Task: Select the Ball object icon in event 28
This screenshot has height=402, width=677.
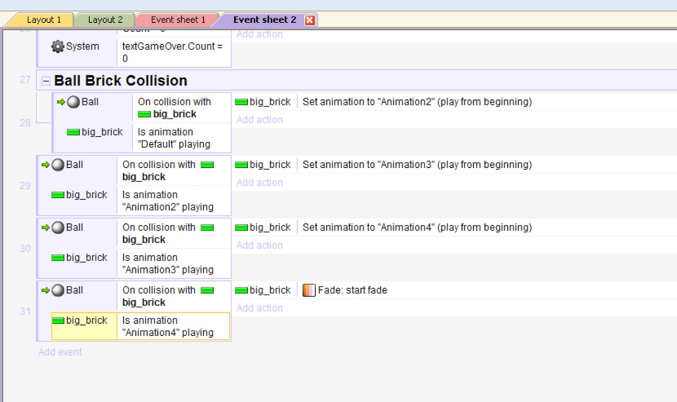Action: 74,102
